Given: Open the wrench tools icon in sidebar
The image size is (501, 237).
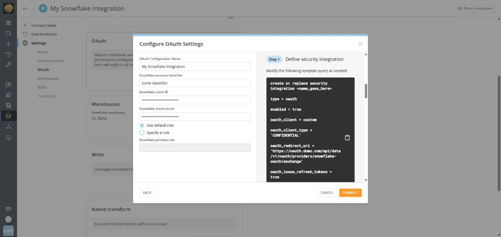Looking at the screenshot, I should pos(8,65).
